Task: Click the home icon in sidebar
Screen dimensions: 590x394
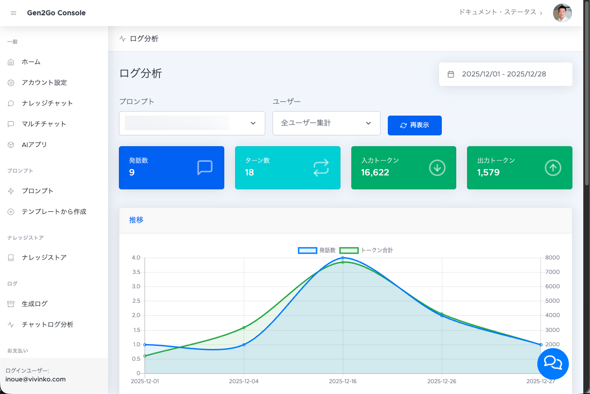Action: point(11,62)
